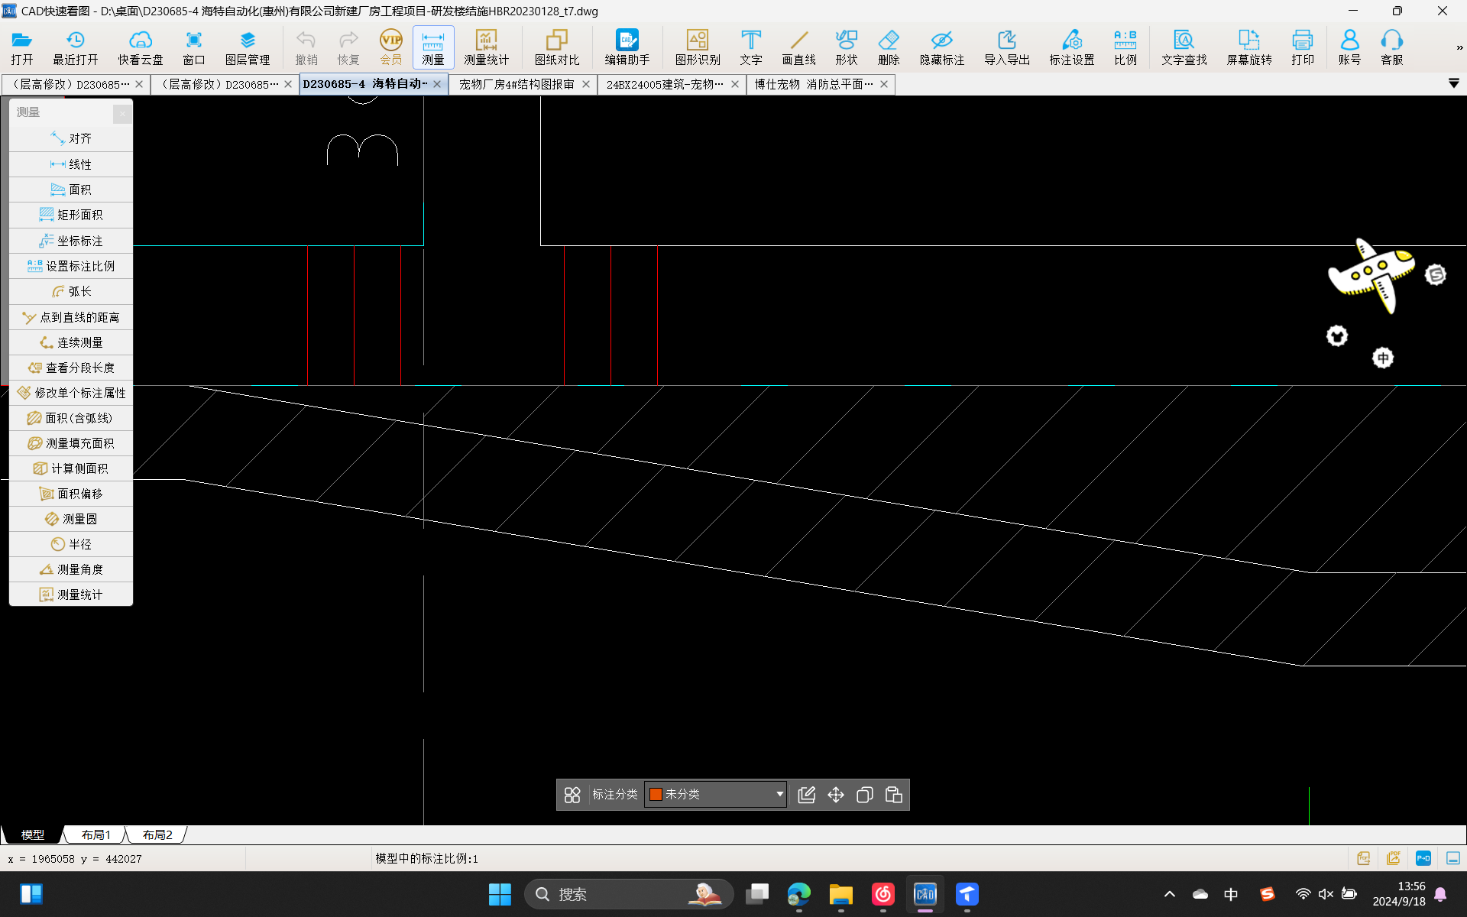Click 屏幕旋转 screen rotate
The image size is (1467, 917).
pyautogui.click(x=1249, y=48)
